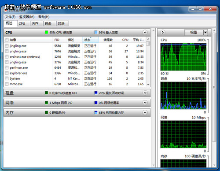Click average CPU value 19.07
This screenshot has width=220, height=171.
140,46
